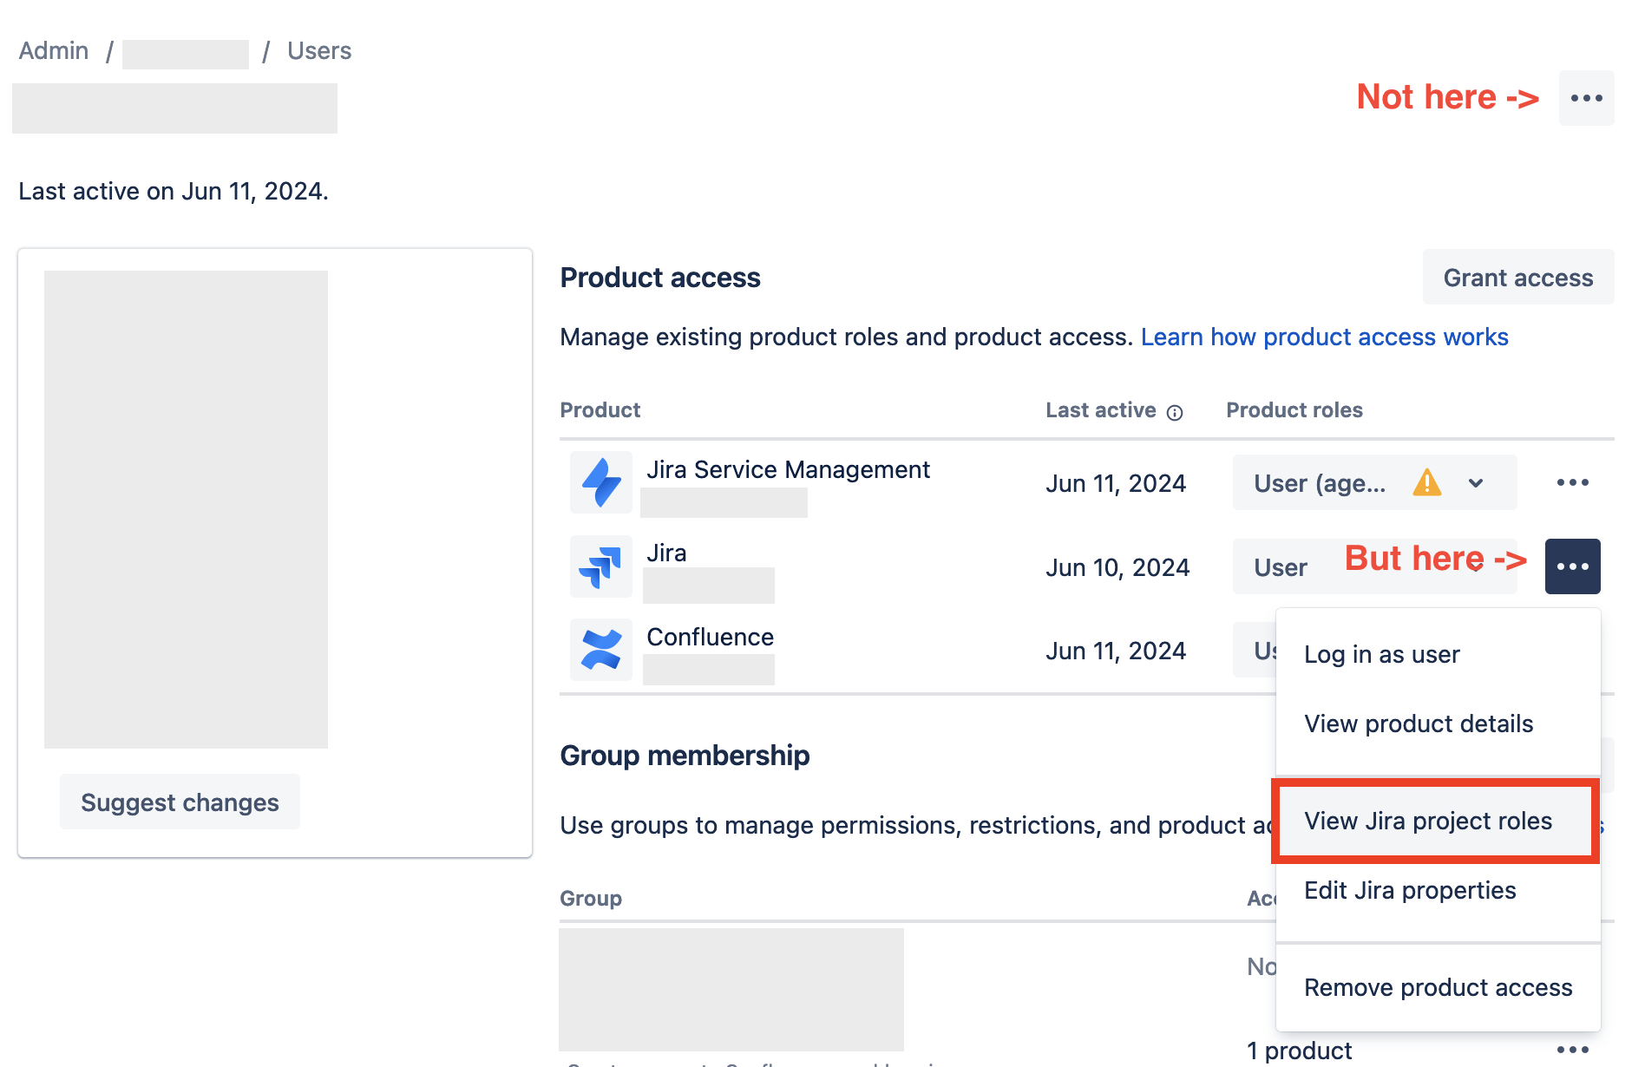Click the Jira Service Management product icon
Screen dimensions: 1645x1067
pyautogui.click(x=600, y=482)
